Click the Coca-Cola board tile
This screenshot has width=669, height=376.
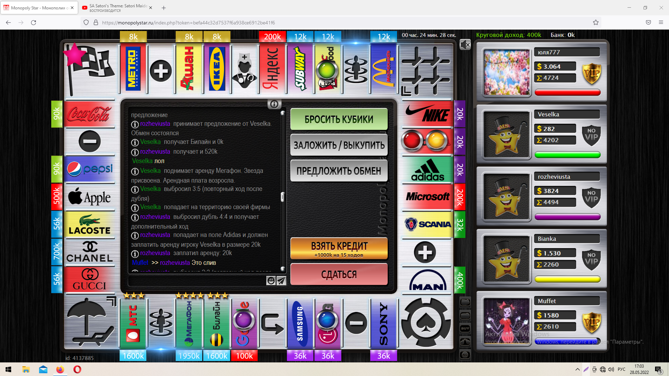tap(89, 114)
